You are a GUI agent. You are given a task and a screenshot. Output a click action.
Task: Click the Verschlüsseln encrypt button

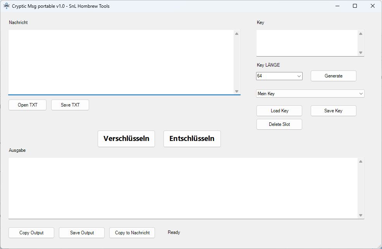point(126,139)
